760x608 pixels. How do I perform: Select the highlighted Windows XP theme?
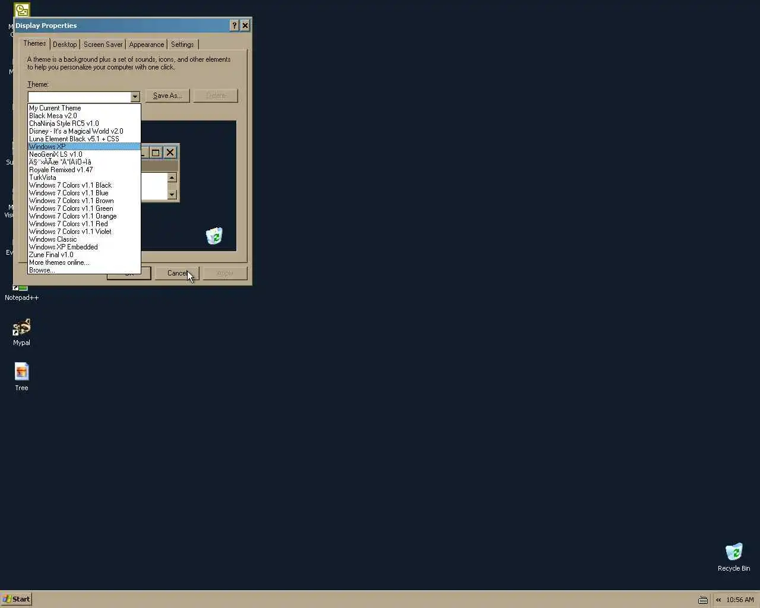(84, 147)
